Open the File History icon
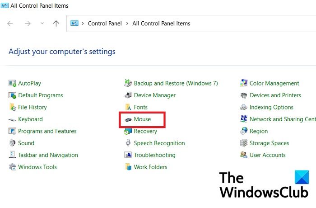The height and width of the screenshot is (208, 316). click(13, 107)
